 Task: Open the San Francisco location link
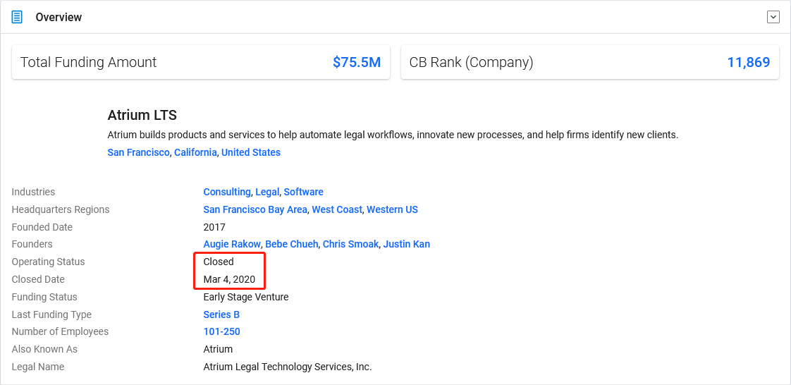click(x=138, y=152)
